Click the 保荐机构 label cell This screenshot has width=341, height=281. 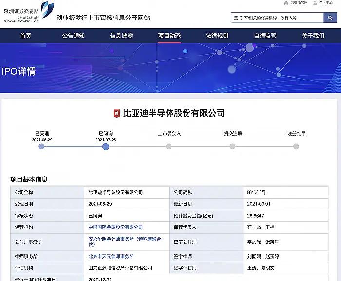[x=47, y=227]
